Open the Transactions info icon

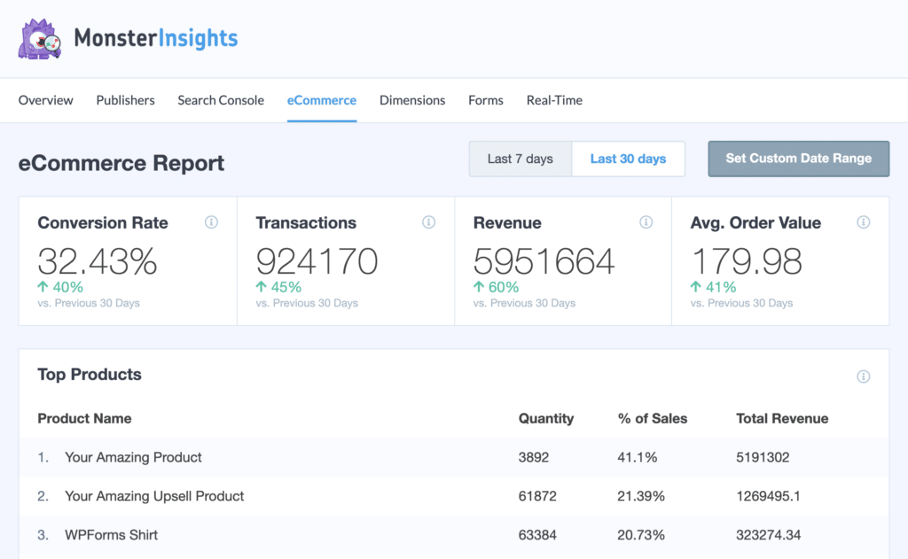point(428,222)
